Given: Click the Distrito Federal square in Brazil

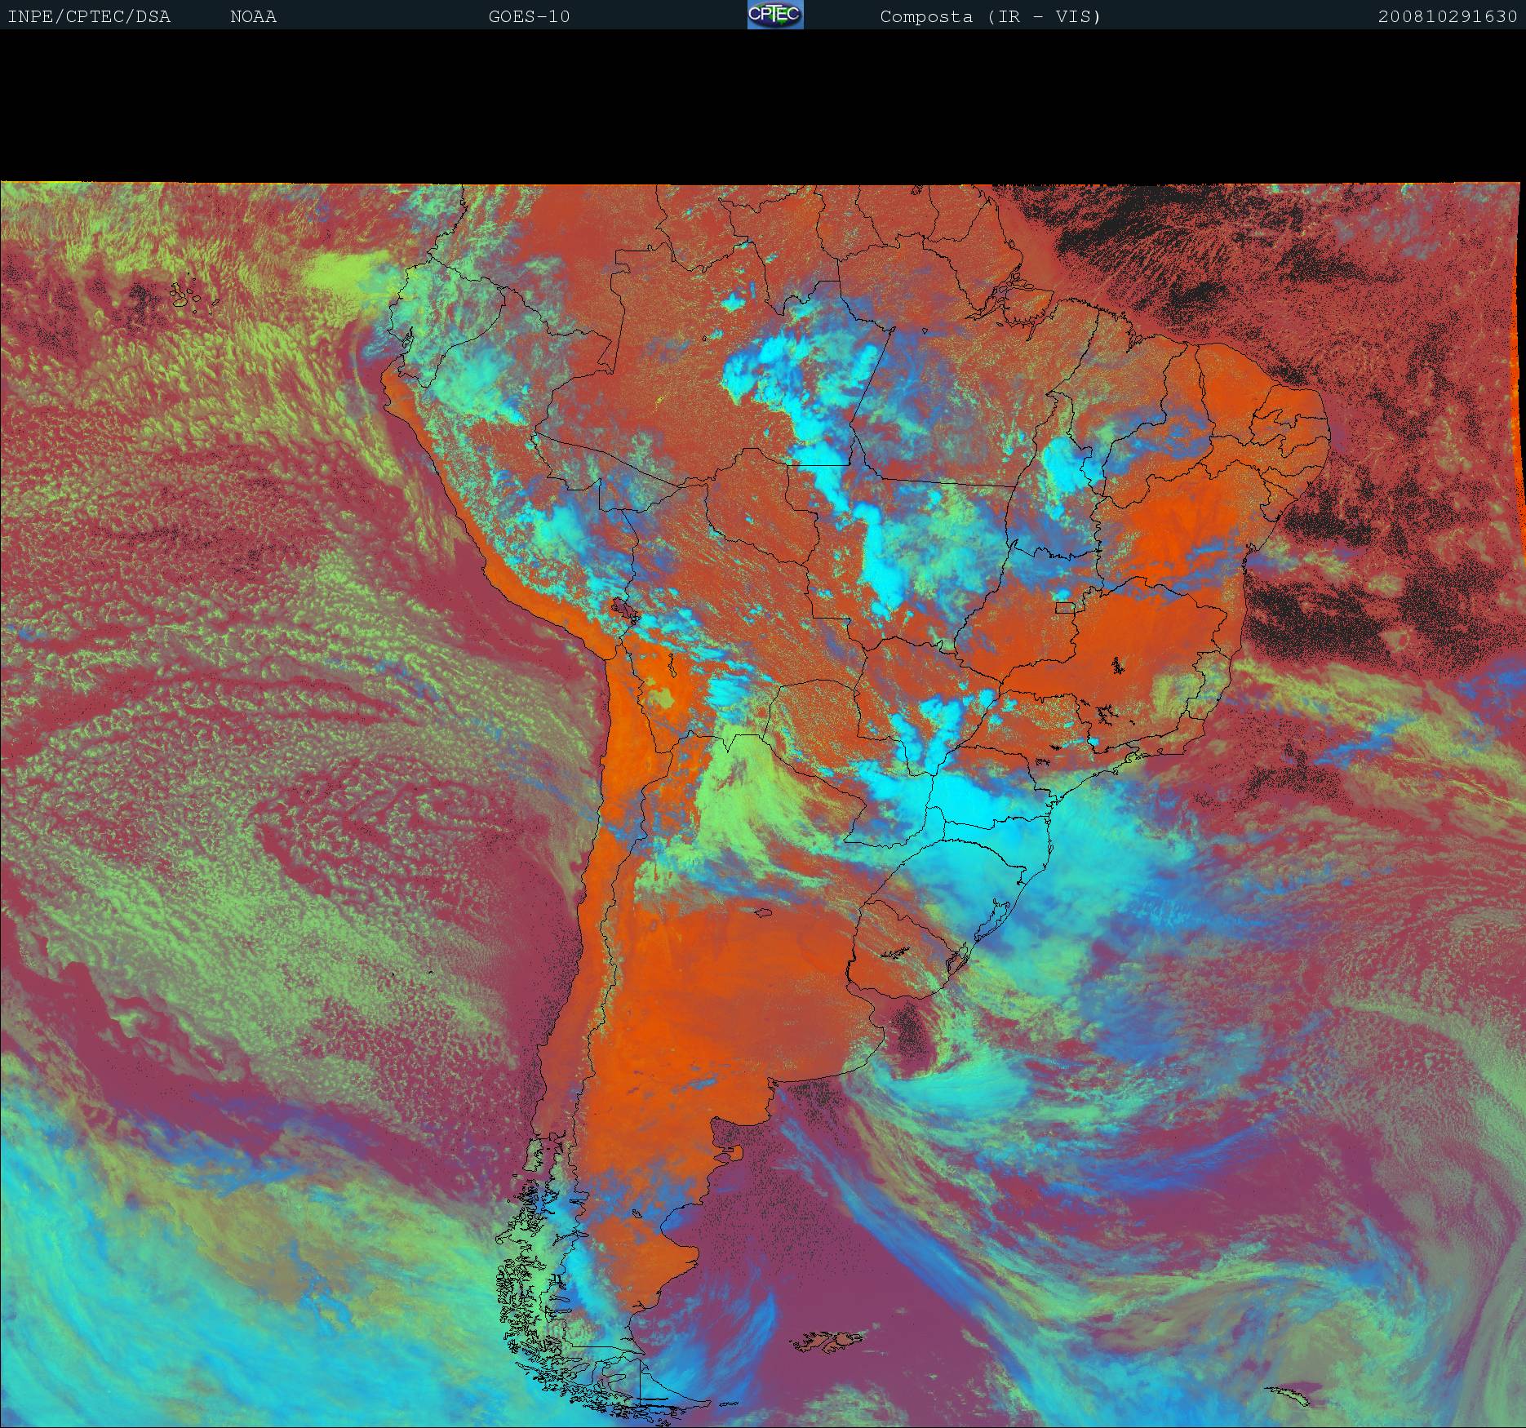Looking at the screenshot, I should click(1064, 607).
